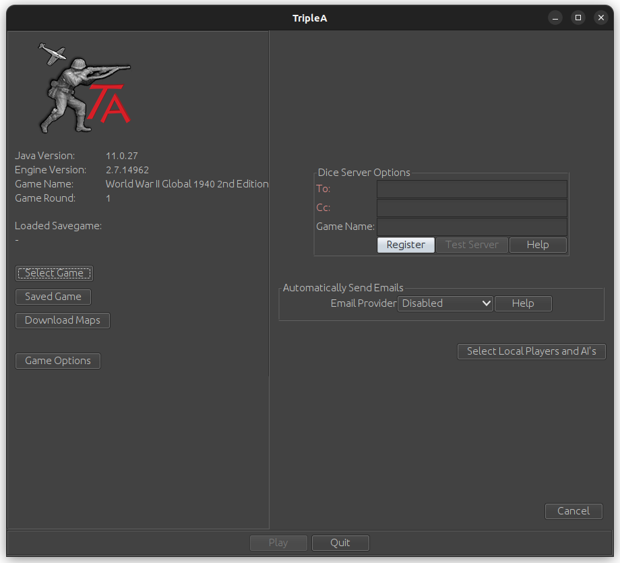Quit TripleA
The image size is (620, 563).
340,543
